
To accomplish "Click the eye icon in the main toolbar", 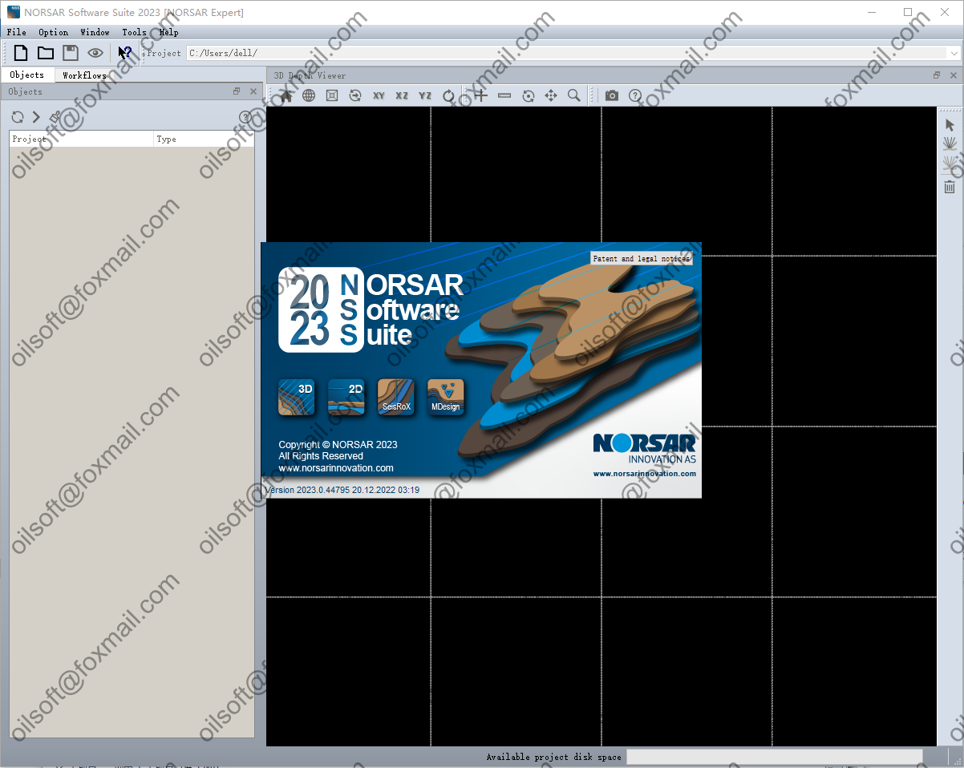I will (x=95, y=53).
